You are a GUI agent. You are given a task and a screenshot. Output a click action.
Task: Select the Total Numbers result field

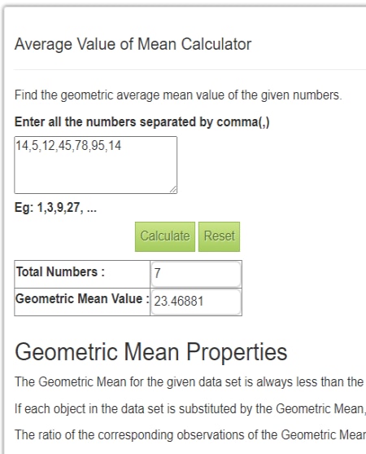coord(196,274)
